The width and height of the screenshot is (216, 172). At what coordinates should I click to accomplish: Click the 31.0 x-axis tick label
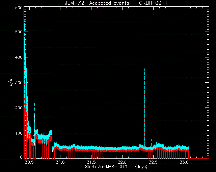pyautogui.click(x=60, y=162)
